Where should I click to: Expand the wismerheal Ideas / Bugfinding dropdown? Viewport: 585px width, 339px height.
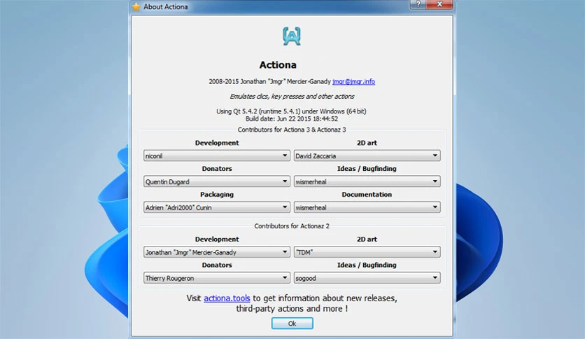pyautogui.click(x=367, y=181)
